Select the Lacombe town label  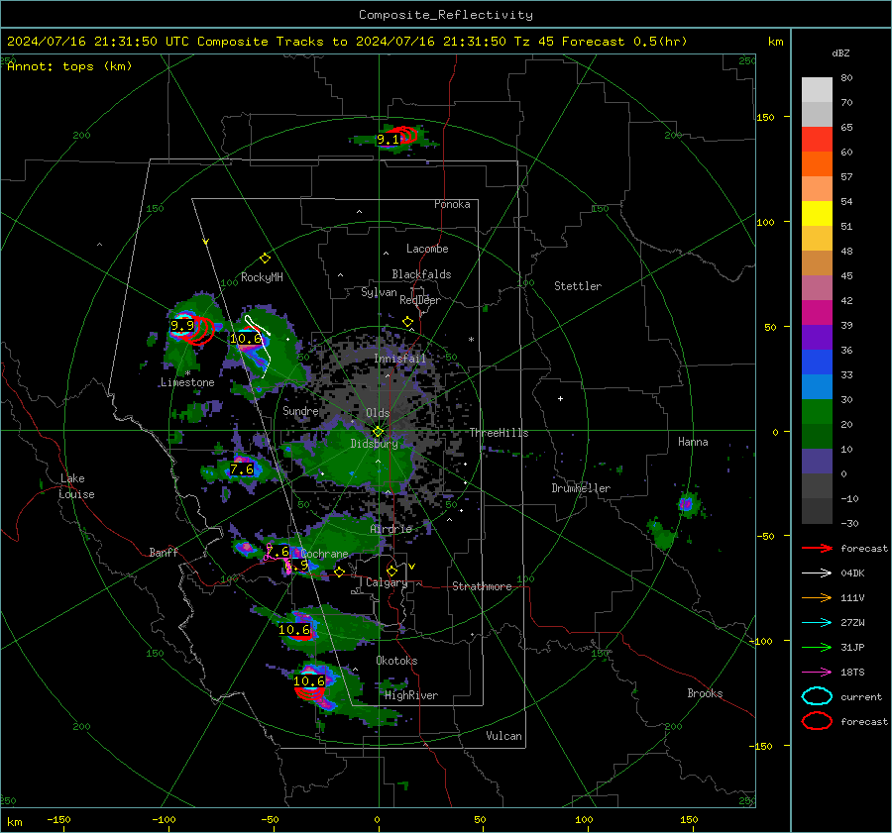coord(427,249)
